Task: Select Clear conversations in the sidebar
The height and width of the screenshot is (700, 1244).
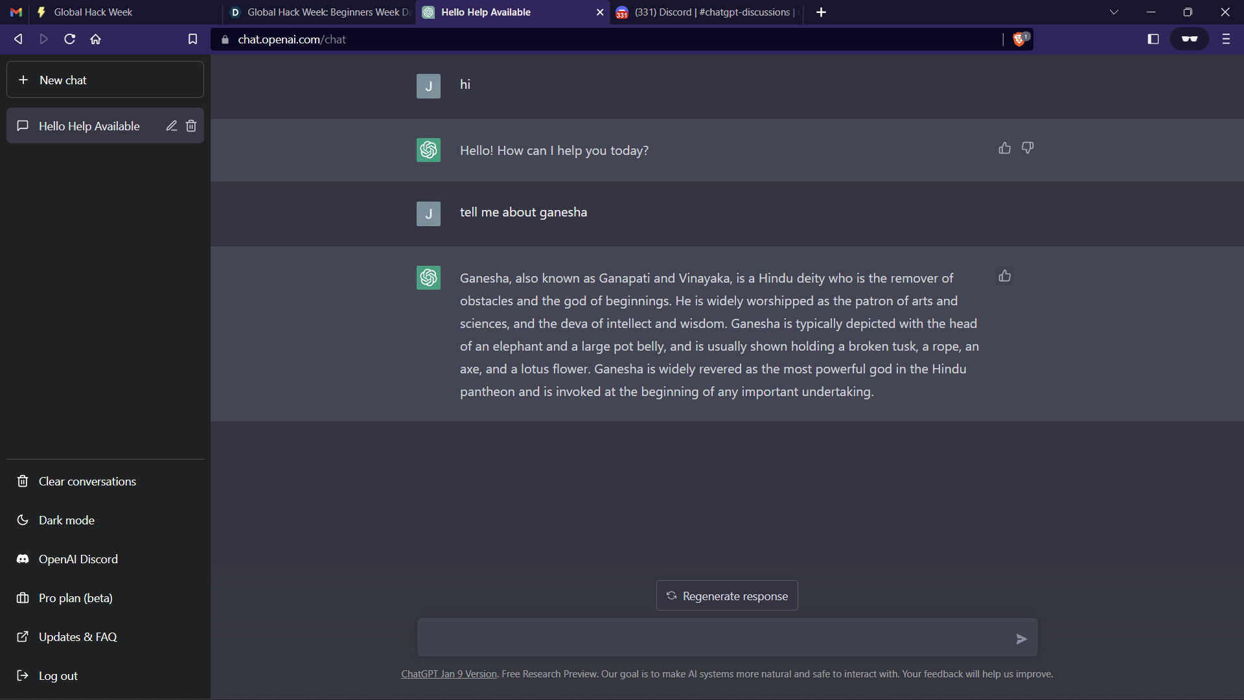Action: point(87,482)
